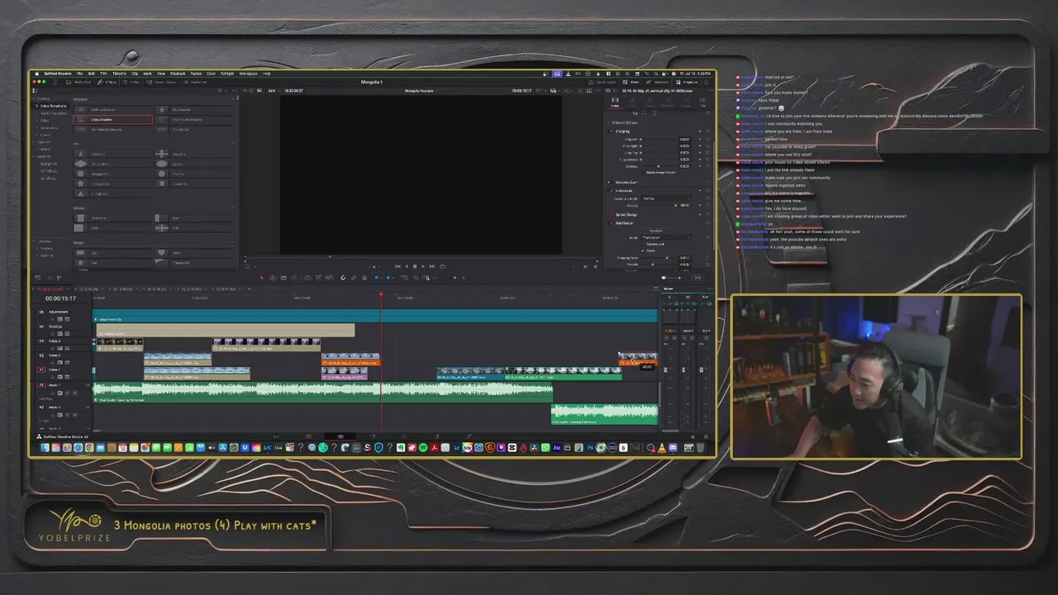Image resolution: width=1058 pixels, height=595 pixels.
Task: Toggle timeline snapping magnet icon
Action: [x=343, y=278]
